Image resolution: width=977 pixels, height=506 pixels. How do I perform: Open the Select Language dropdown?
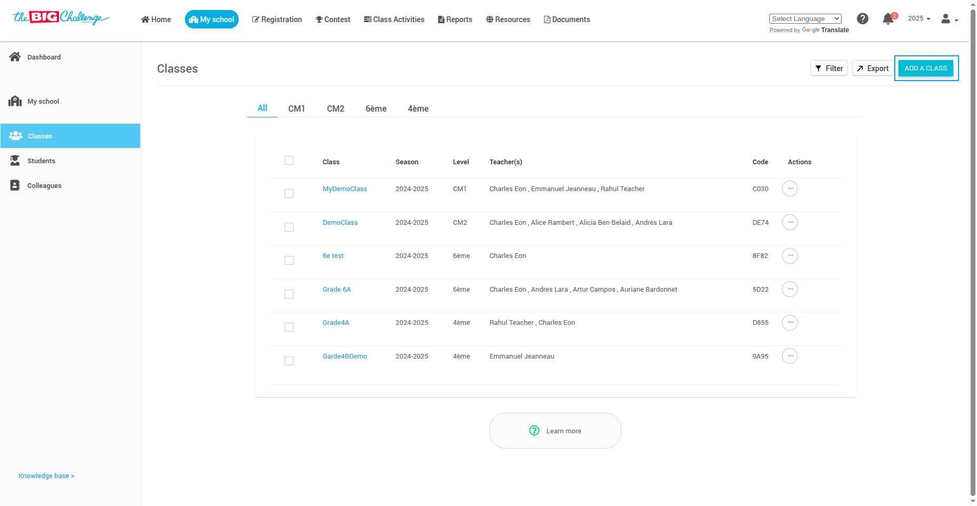805,18
